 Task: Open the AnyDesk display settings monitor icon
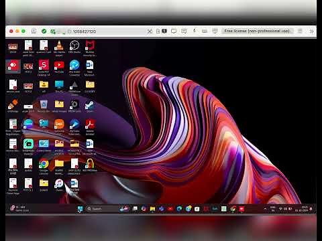click(x=174, y=31)
